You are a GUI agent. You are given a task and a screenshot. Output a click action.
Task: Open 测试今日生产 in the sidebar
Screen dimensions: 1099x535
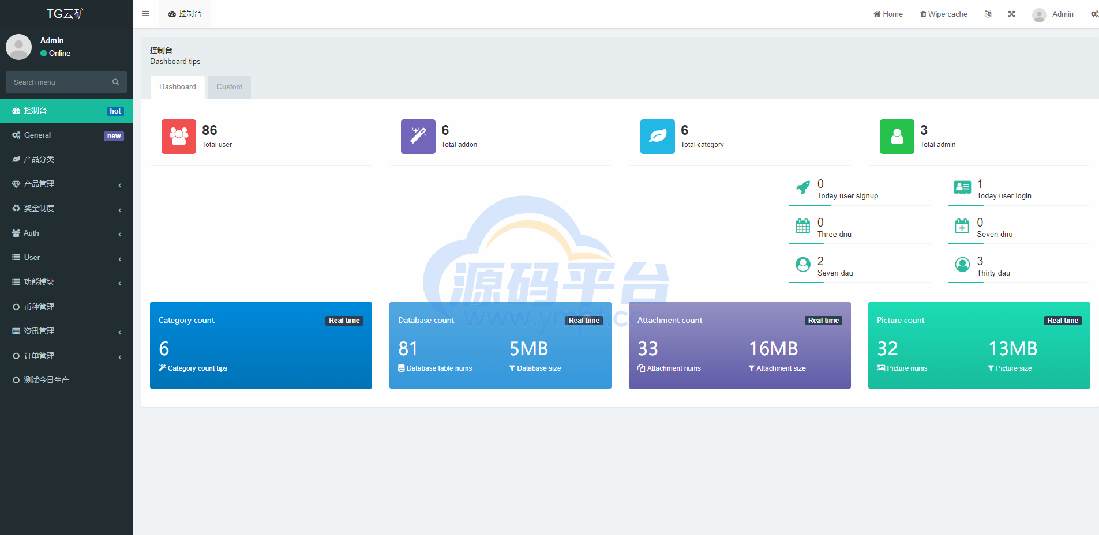pos(66,380)
